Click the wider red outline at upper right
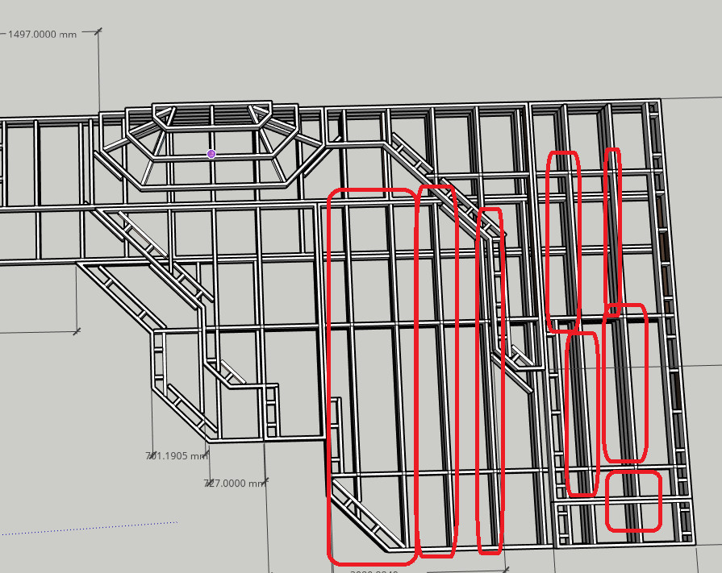 pyautogui.click(x=563, y=242)
